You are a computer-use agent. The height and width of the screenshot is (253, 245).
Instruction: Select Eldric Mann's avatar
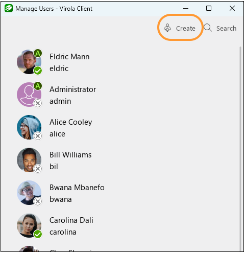[29, 62]
